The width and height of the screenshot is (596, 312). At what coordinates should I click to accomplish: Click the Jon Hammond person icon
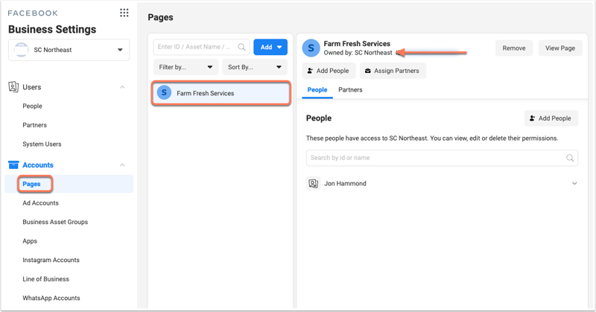(x=313, y=184)
